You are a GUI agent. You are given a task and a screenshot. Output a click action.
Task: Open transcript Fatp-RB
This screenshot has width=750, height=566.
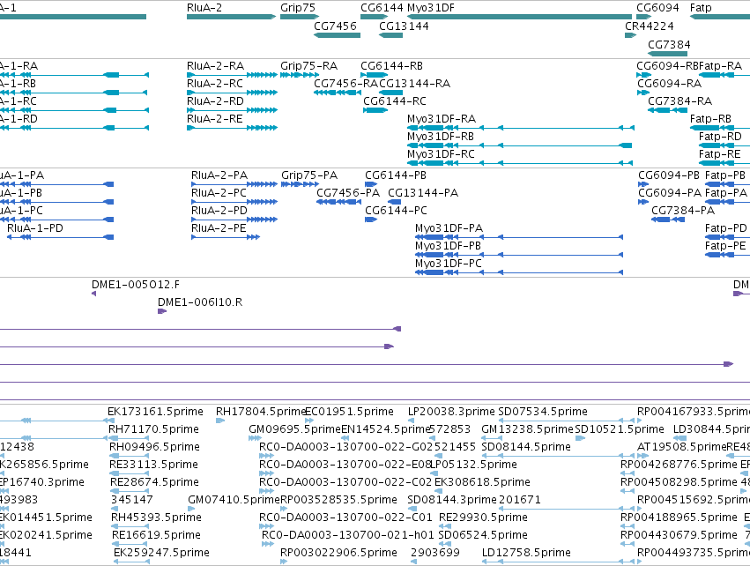point(710,119)
